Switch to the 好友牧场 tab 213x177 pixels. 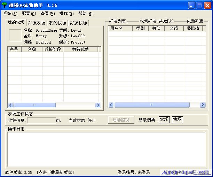(79, 23)
